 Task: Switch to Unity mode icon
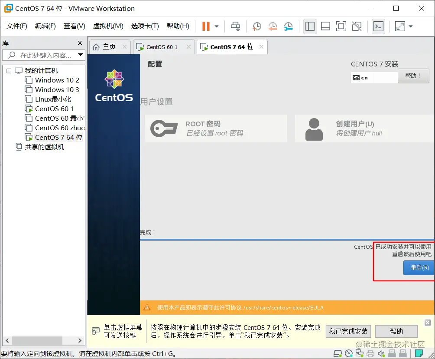357,26
